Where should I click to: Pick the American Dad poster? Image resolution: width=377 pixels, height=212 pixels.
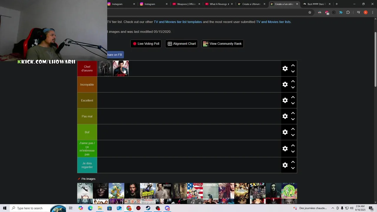click(x=195, y=191)
